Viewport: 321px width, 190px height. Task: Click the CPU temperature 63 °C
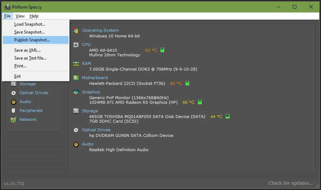(151, 50)
